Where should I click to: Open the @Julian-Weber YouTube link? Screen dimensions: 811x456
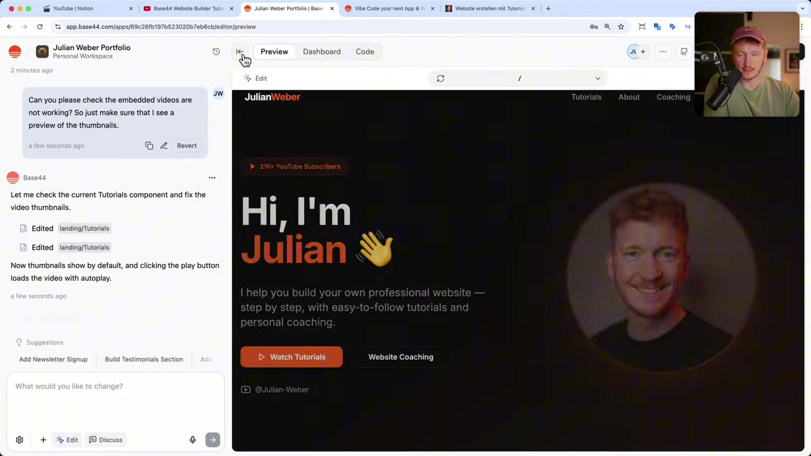pyautogui.click(x=275, y=389)
